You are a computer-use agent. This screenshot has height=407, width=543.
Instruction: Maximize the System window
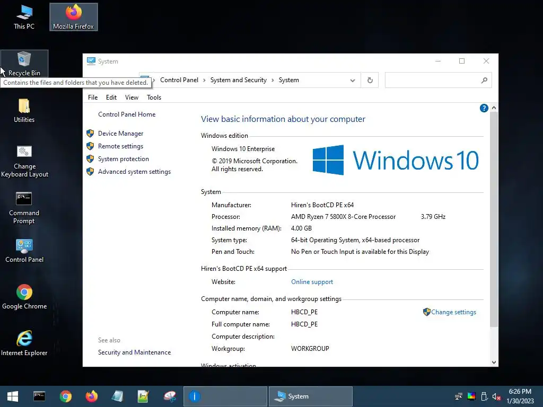(462, 61)
